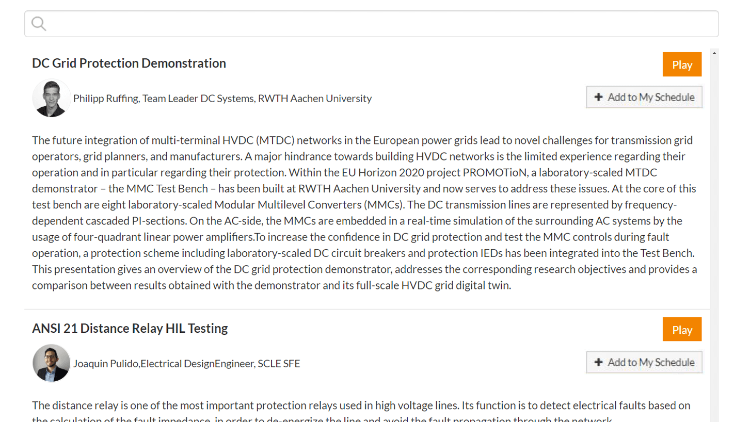Add DC Grid Protection Demonstration to My Schedule
The image size is (750, 422).
click(644, 97)
